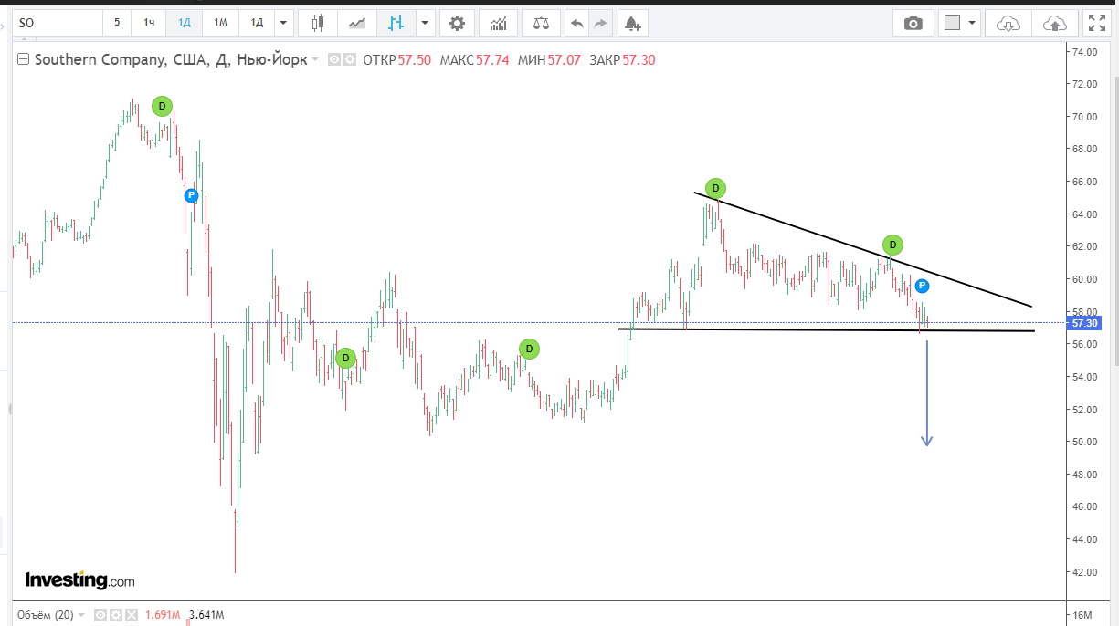The width and height of the screenshot is (1119, 626).
Task: Click the D marker at the 65 peak
Action: [x=715, y=188]
